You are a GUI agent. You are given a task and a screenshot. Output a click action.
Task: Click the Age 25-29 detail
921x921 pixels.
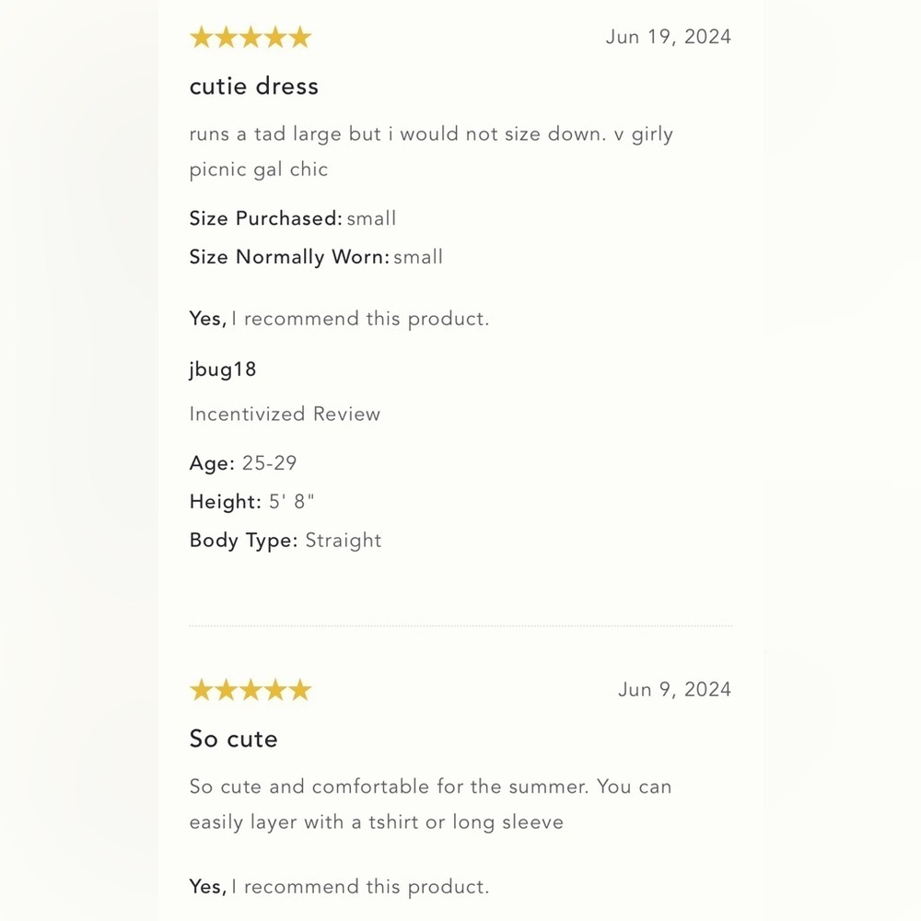click(243, 463)
